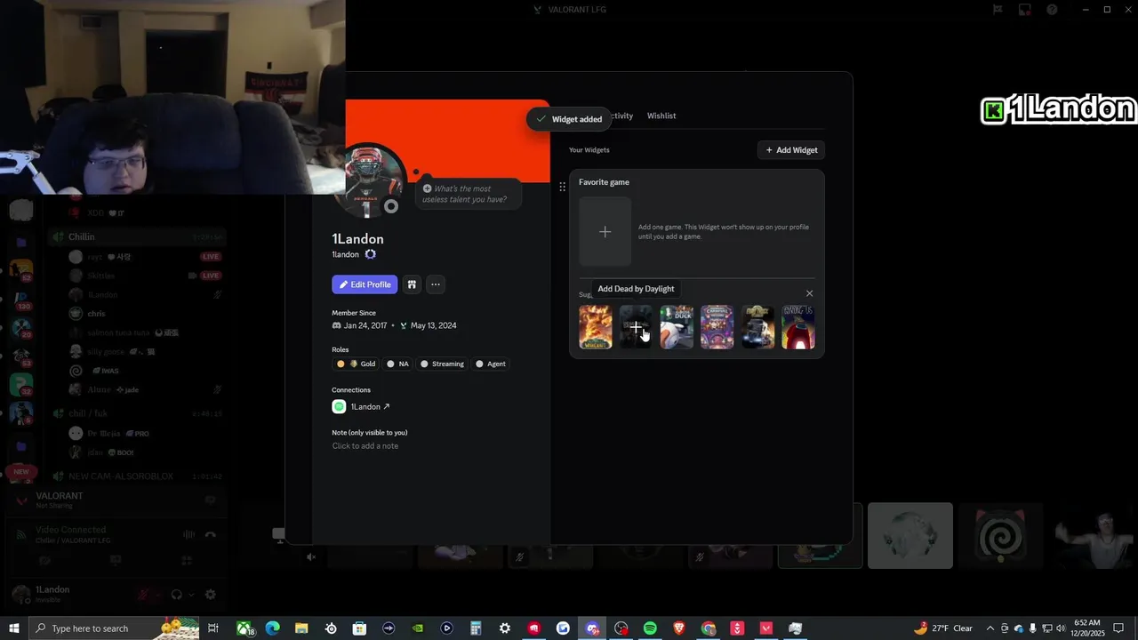Open Google Chrome from taskbar

point(709,628)
